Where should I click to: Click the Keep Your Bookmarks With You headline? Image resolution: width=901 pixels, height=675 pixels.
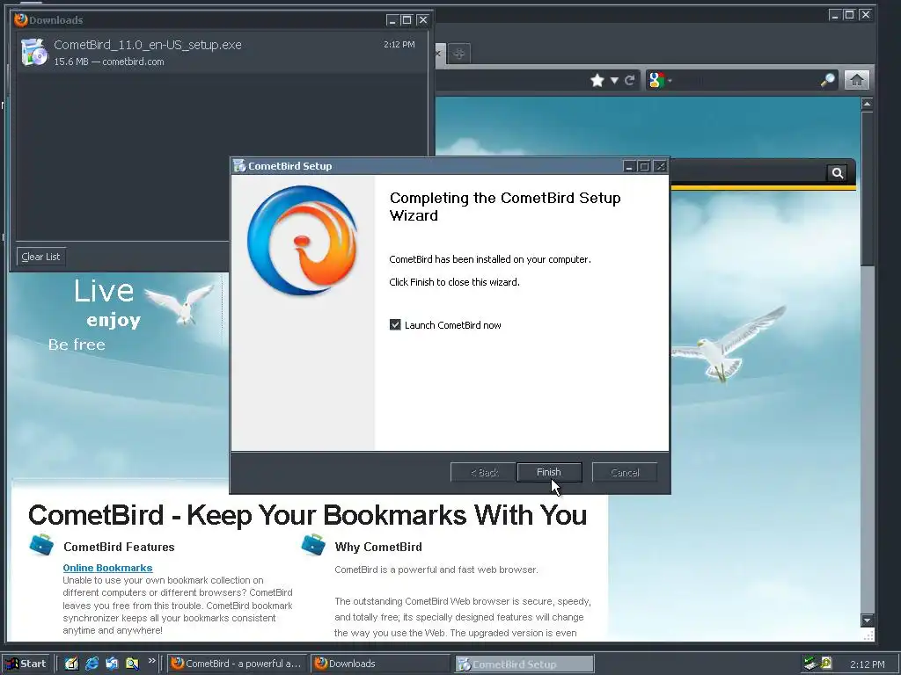(x=307, y=515)
